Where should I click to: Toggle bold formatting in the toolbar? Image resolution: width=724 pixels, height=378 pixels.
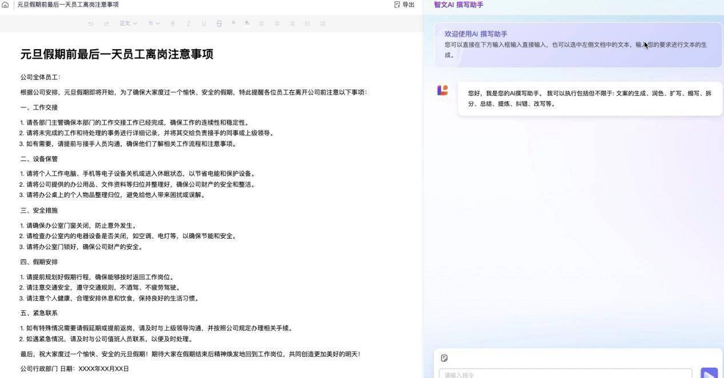173,23
